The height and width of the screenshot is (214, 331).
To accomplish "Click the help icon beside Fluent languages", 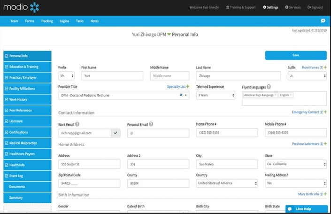I will tap(269, 87).
